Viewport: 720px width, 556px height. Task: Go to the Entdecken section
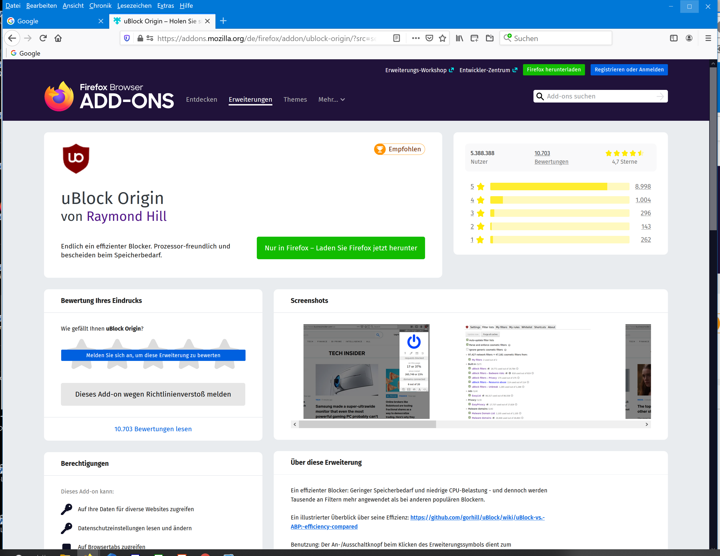pyautogui.click(x=202, y=99)
